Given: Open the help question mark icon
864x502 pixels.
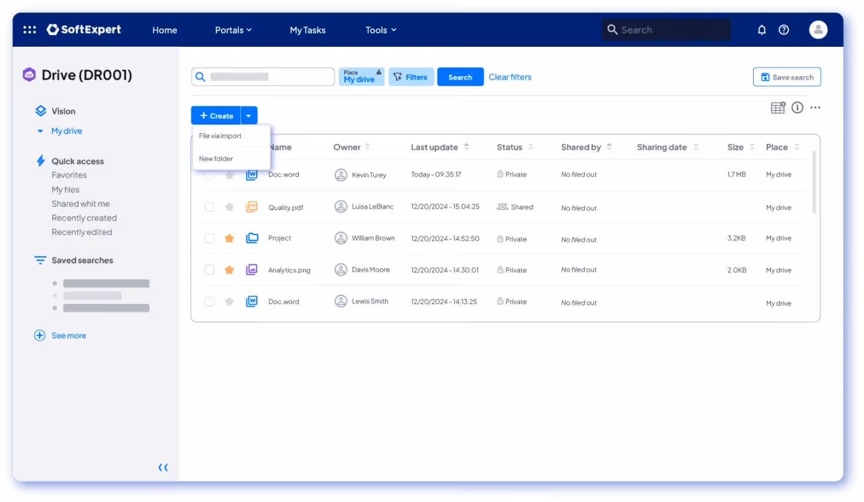Looking at the screenshot, I should click(x=784, y=29).
